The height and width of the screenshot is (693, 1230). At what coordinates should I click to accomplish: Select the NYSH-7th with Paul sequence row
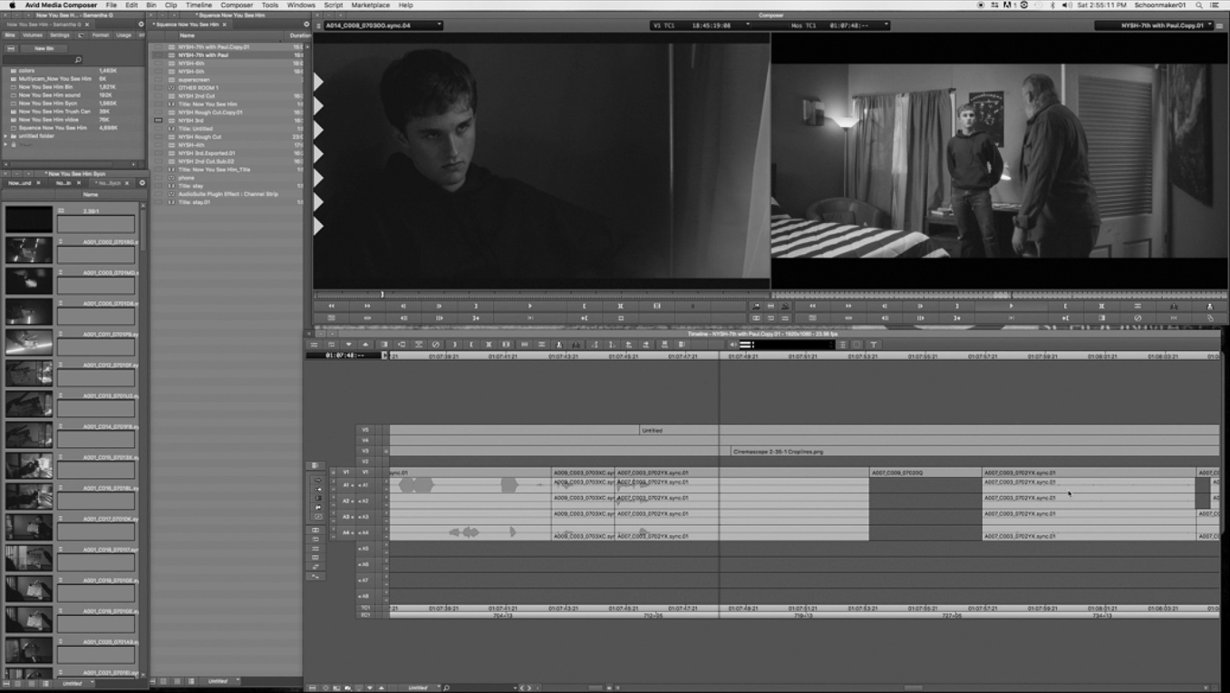pyautogui.click(x=203, y=55)
